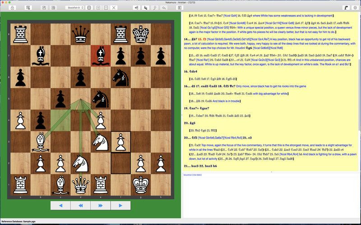Click the megaphone-shaped toolbar icon
Viewport: 361px width, 225px height.
point(137,8)
